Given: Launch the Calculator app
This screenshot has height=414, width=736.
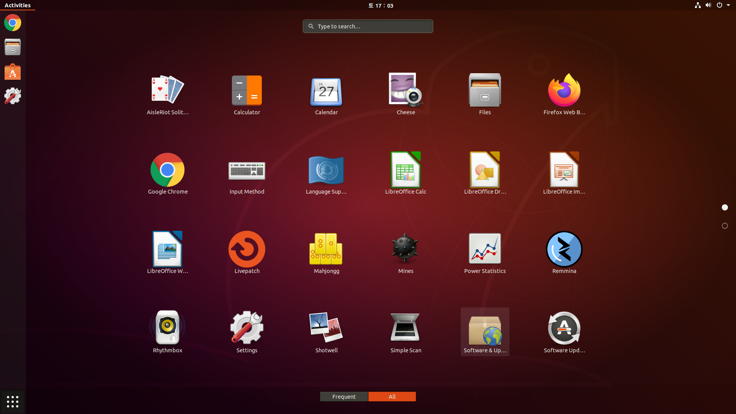Looking at the screenshot, I should (246, 91).
